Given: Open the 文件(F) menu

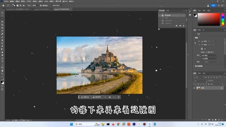Looking at the screenshot, I should [6, 1].
